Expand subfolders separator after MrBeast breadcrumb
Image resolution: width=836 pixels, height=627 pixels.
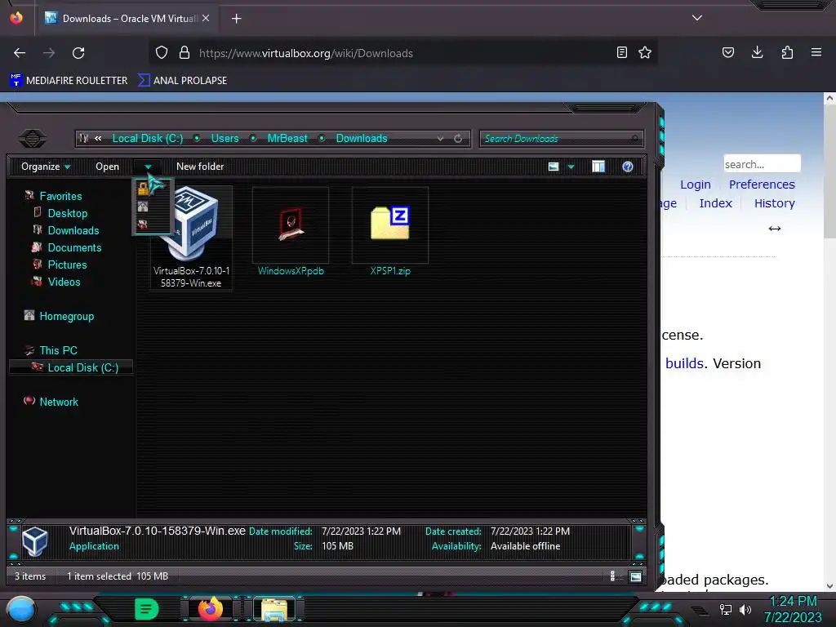(x=322, y=139)
